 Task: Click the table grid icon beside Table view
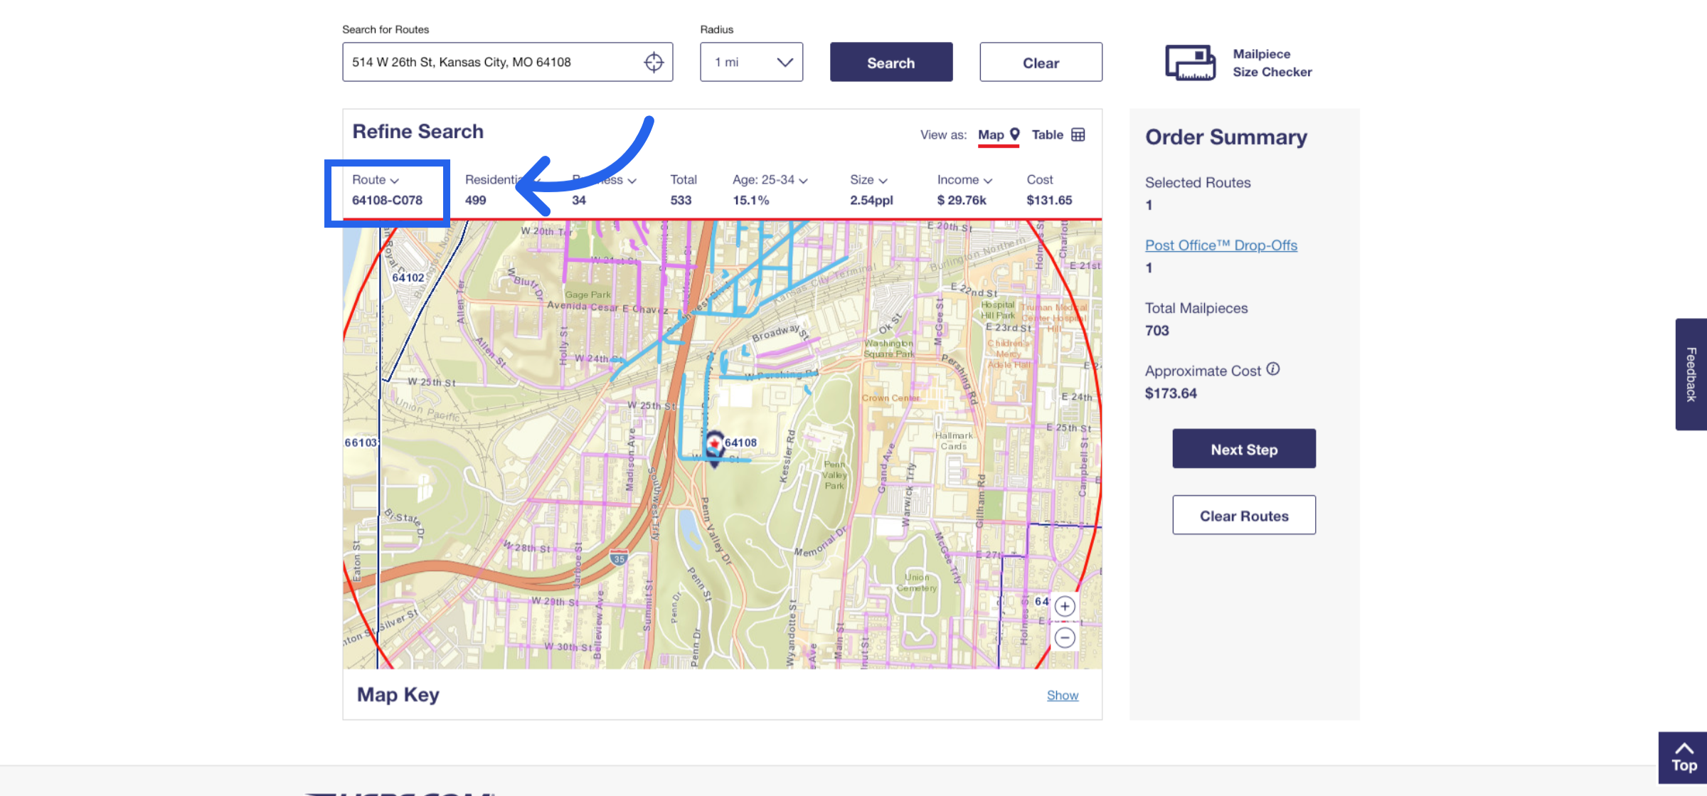pyautogui.click(x=1078, y=134)
